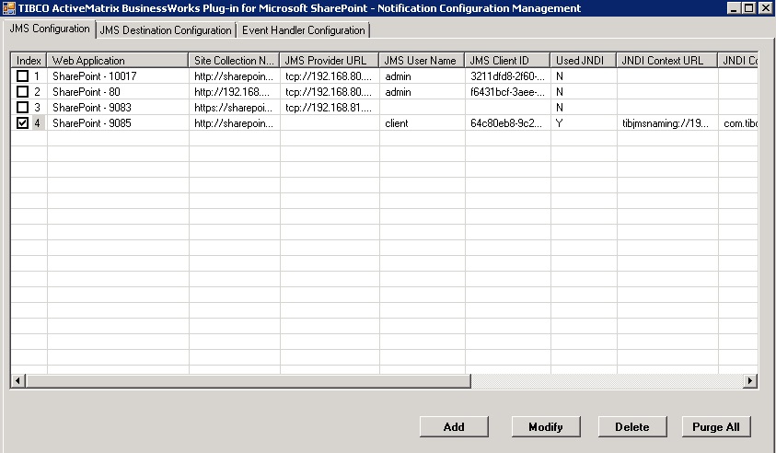Image resolution: width=776 pixels, height=453 pixels.
Task: Select the 'SharePoint - 9085' cell
Action: 118,122
